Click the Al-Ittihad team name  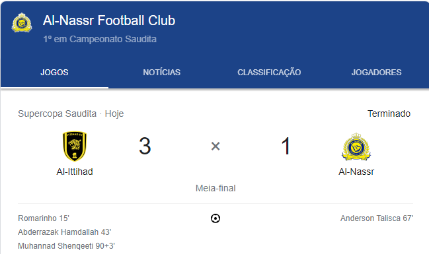coord(75,172)
